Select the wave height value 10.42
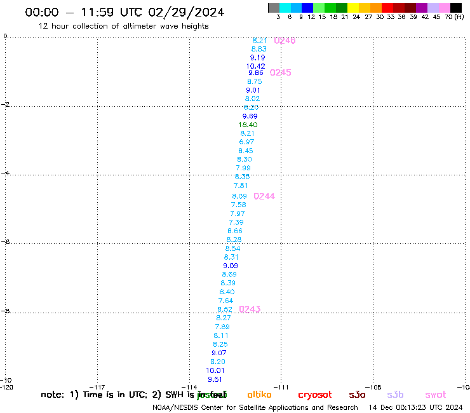 256,66
